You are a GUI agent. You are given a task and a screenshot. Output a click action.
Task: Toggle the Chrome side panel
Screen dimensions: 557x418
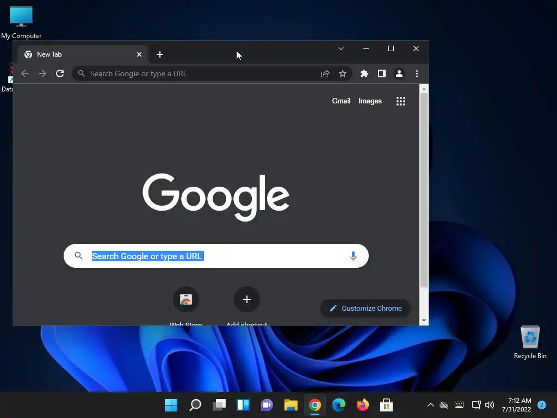tap(381, 73)
